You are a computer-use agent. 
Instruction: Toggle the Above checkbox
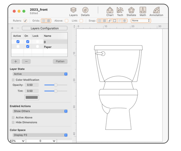click(66, 21)
